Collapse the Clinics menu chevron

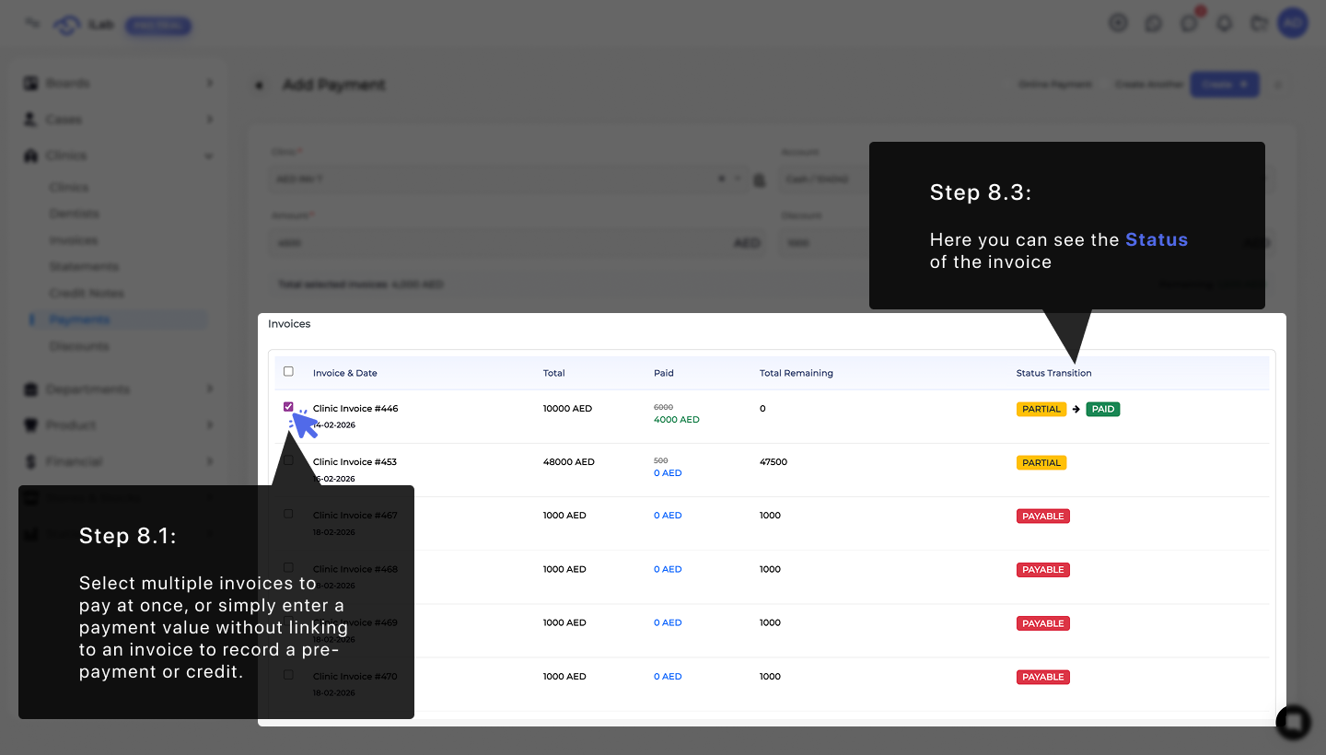[210, 156]
